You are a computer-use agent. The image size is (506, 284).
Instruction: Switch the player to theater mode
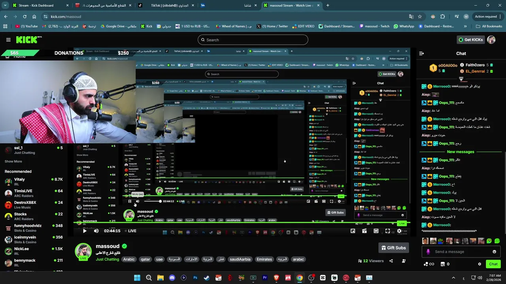(376, 231)
